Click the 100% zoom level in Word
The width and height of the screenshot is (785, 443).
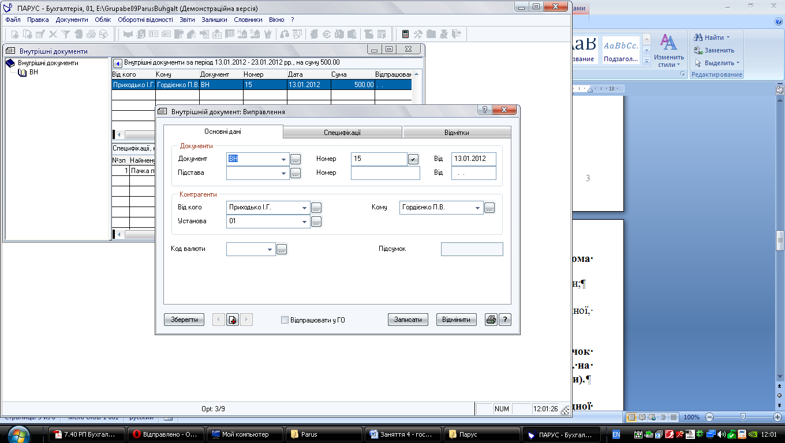pos(691,417)
